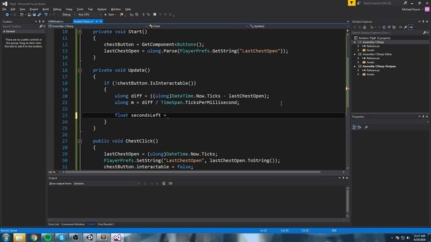Click the Clear All icon in Output
The width and height of the screenshot is (431, 242).
tap(164, 184)
